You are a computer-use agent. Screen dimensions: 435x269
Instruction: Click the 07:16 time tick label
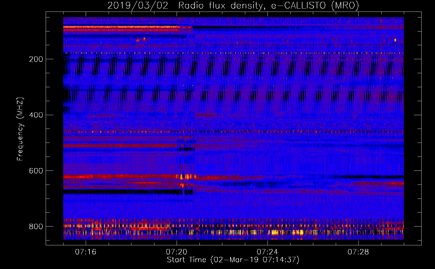(85, 252)
